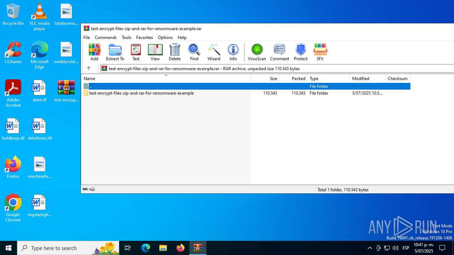Image resolution: width=454 pixels, height=255 pixels.
Task: Sort by the Type column header
Action: (329, 79)
